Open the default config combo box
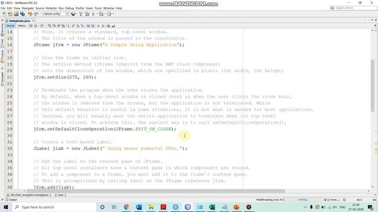The width and height of the screenshot is (378, 212). point(56,14)
